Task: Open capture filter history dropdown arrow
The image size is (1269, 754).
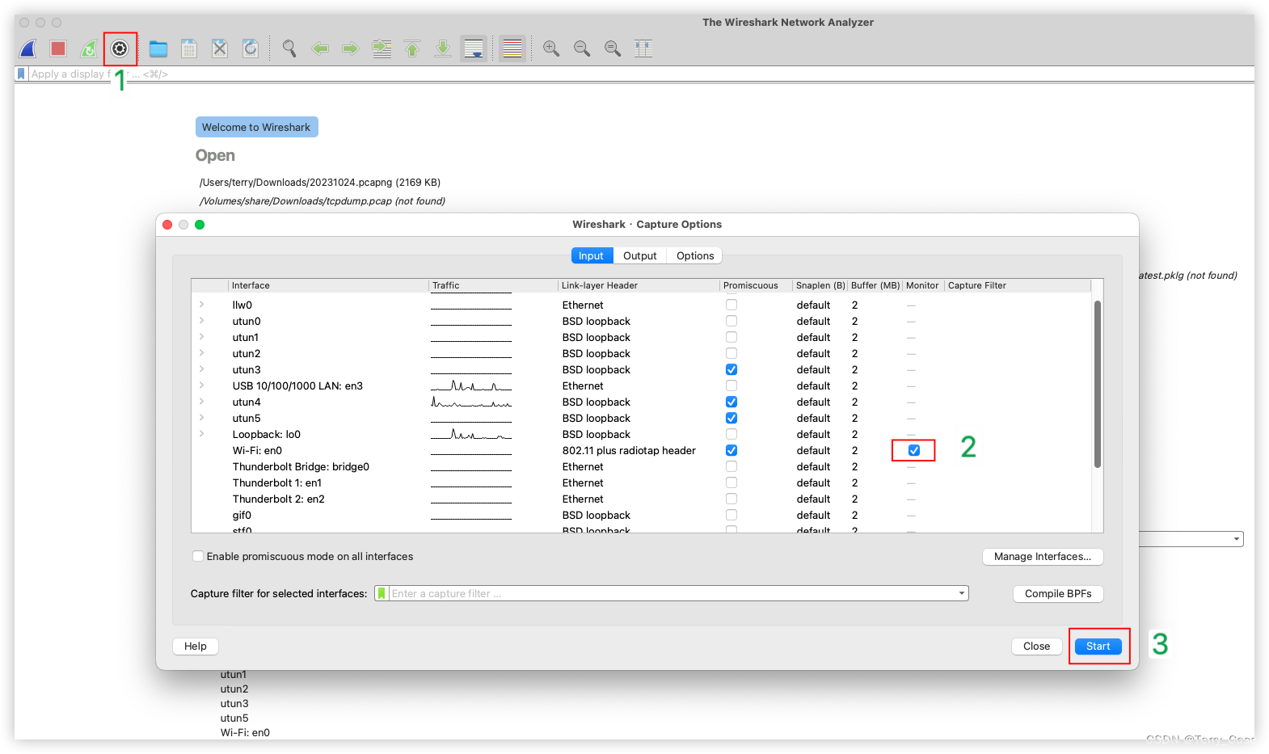Action: [961, 593]
